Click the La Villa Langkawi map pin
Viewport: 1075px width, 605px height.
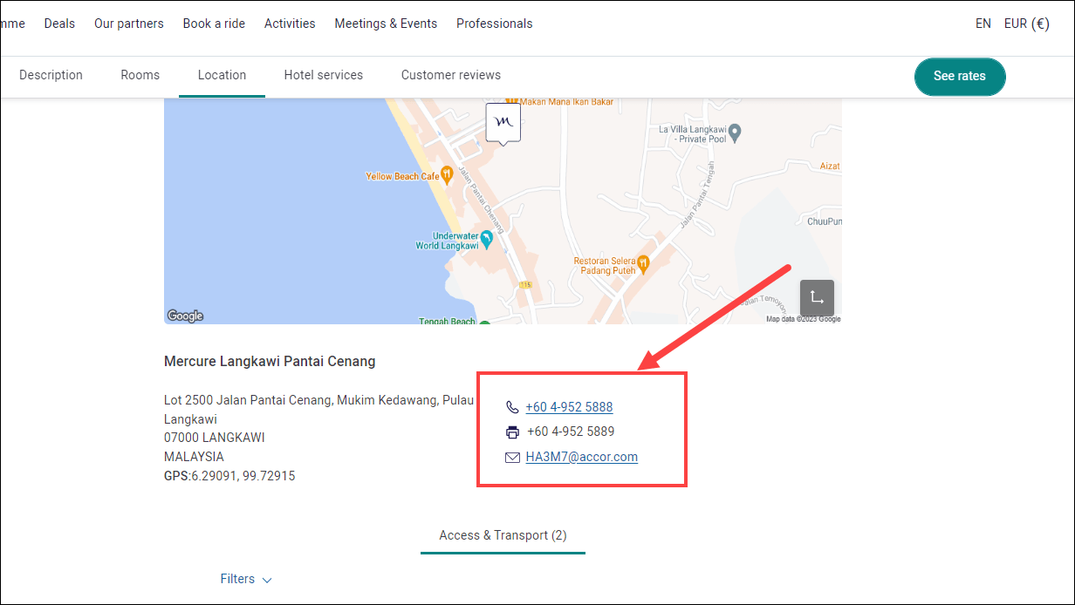click(x=735, y=133)
